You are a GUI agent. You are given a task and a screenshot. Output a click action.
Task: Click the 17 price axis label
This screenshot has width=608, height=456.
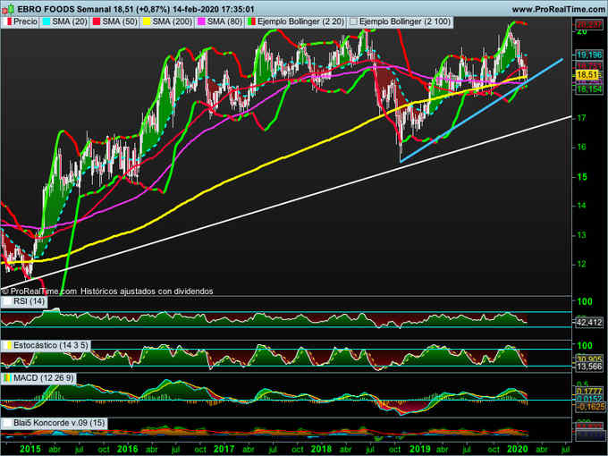[582, 118]
